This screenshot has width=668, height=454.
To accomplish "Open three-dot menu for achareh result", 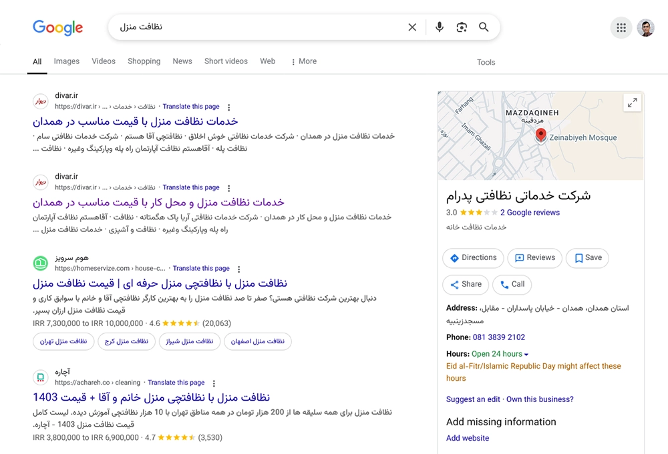I will point(214,383).
